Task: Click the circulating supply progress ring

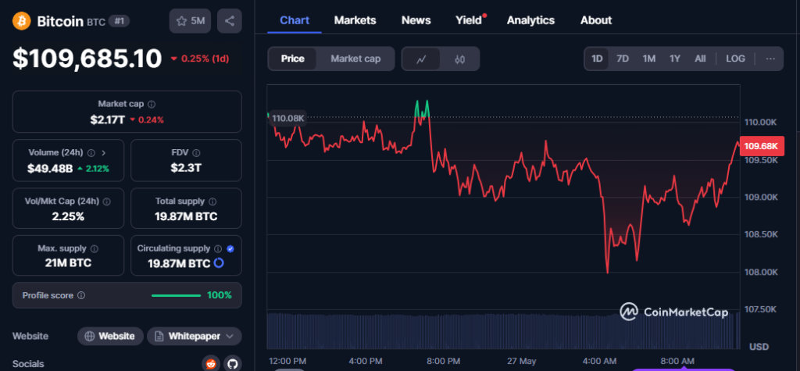Action: 219,263
